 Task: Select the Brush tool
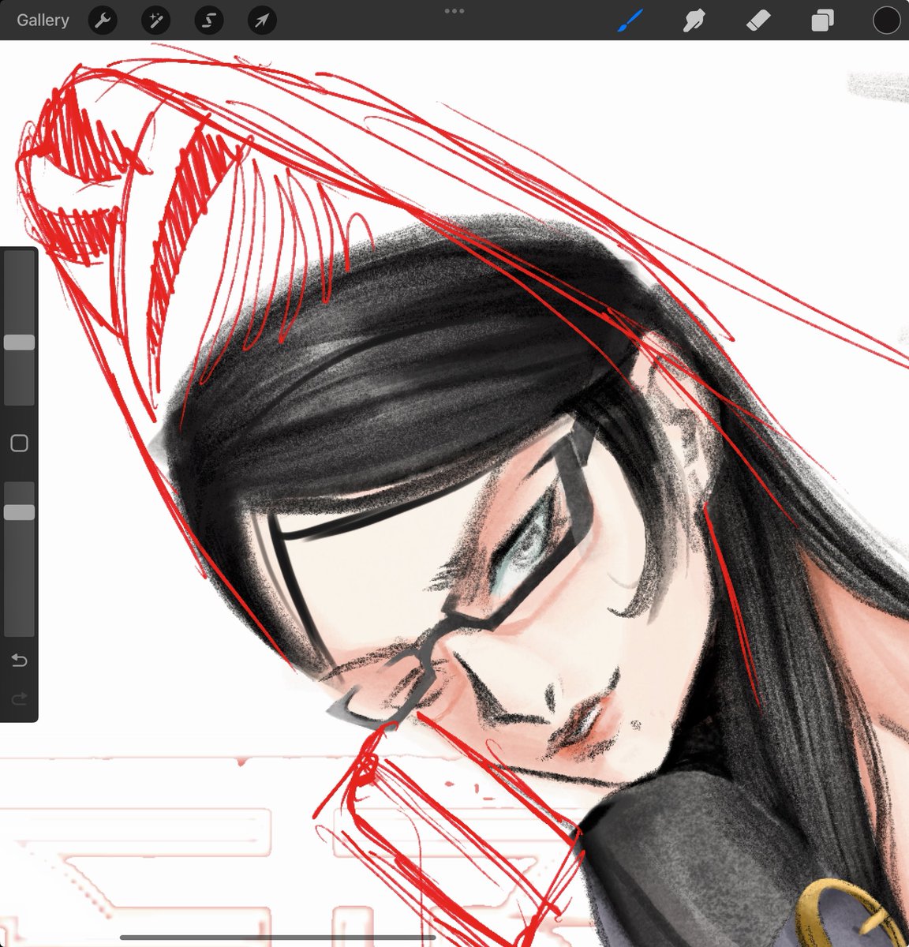(630, 21)
